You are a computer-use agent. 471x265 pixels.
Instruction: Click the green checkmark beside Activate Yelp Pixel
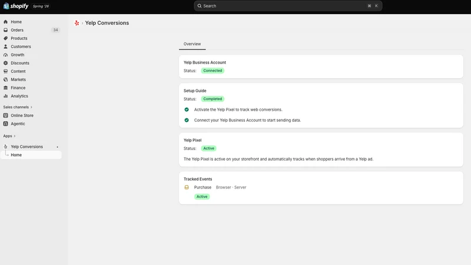tap(187, 110)
